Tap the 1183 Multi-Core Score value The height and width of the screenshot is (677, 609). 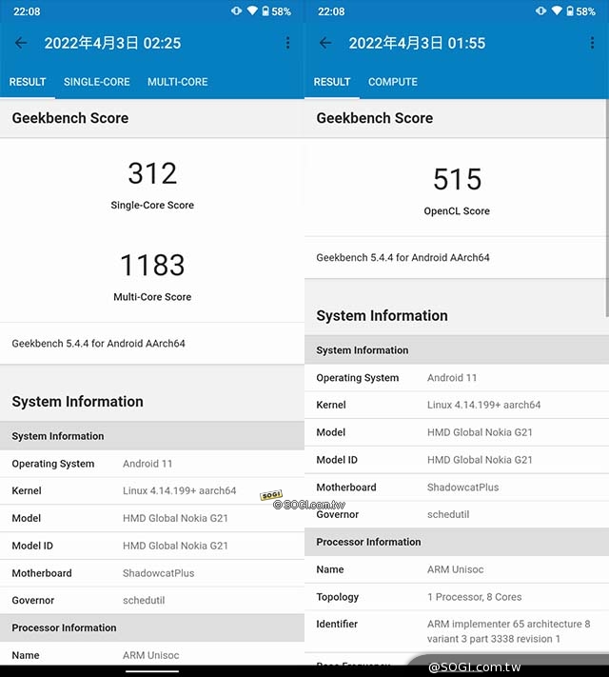pos(152,265)
